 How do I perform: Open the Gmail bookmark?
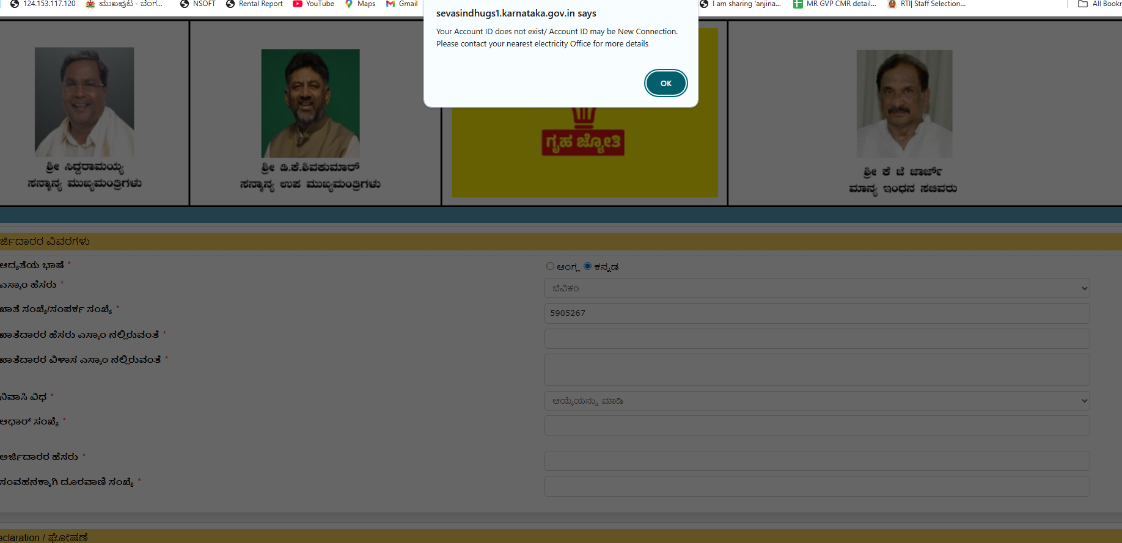[x=402, y=4]
